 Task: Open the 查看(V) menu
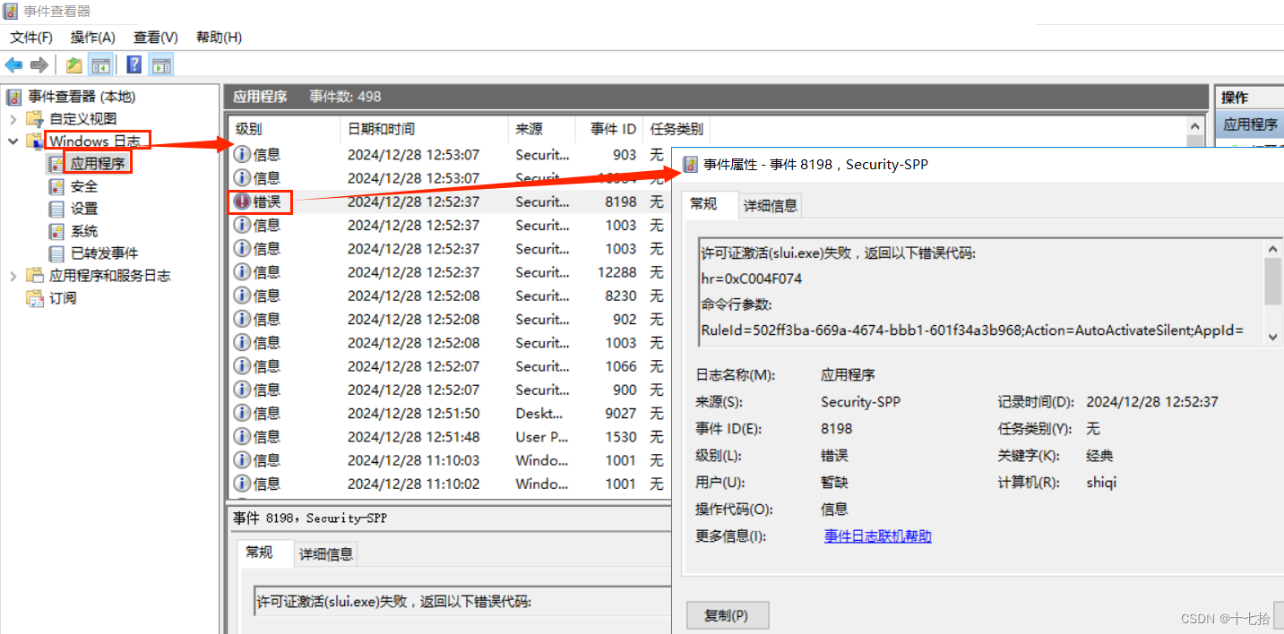[x=155, y=37]
